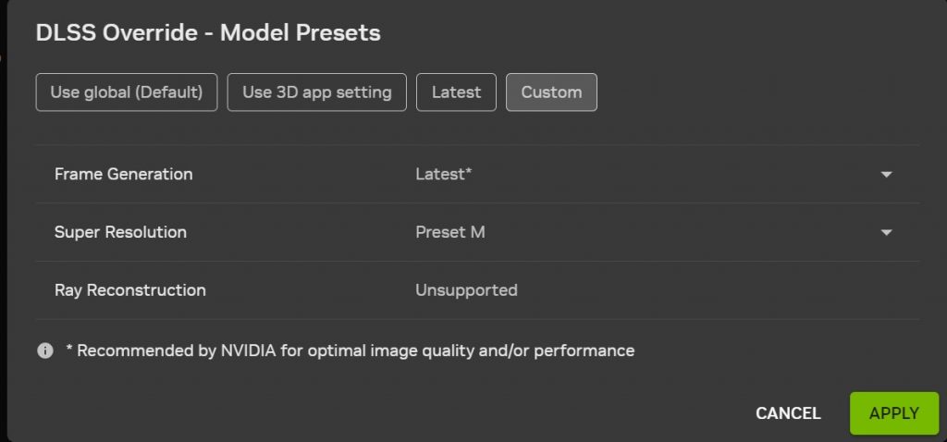This screenshot has width=947, height=442.
Task: Click the asterisk at the footnote's start
Action: 69,350
